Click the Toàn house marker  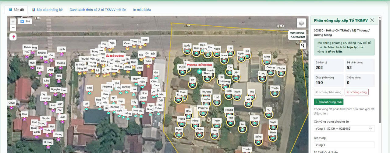pyautogui.click(x=145, y=45)
